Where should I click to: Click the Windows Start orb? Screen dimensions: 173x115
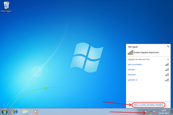5,111
